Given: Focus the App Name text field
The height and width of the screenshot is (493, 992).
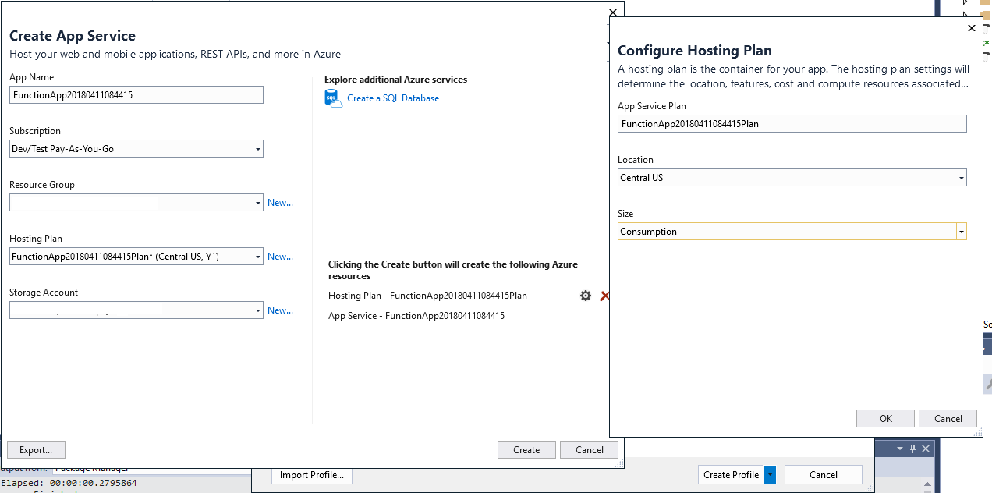Looking at the screenshot, I should tap(136, 94).
